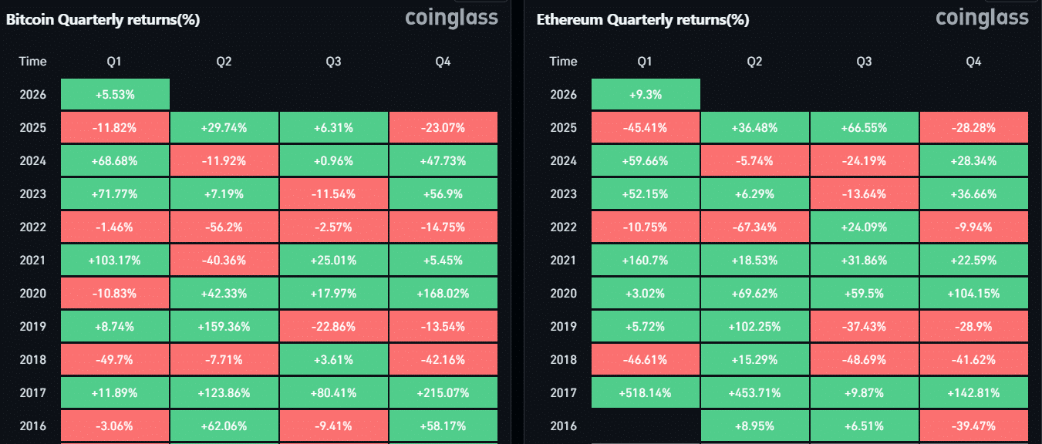Screen dimensions: 1042x444
Task: Select Ethereum 2026 Q1 cell showing +9.3%
Action: tap(646, 95)
